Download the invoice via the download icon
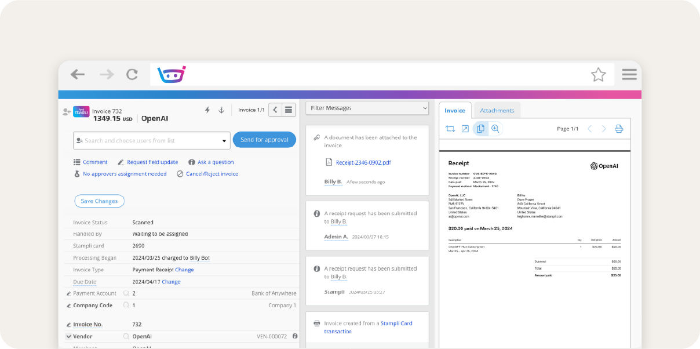 tap(221, 110)
